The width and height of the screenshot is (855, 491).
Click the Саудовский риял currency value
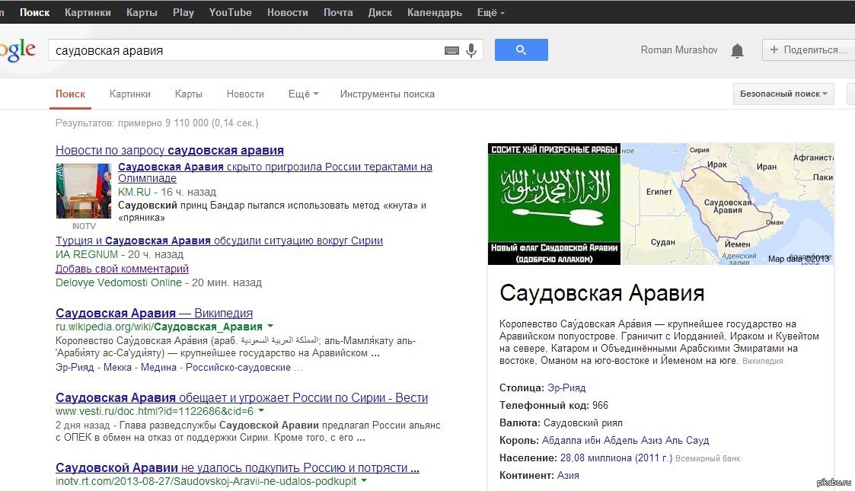pos(583,423)
